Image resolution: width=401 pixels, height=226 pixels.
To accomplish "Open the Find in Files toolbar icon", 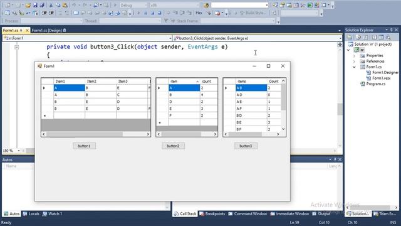I will (206, 5).
